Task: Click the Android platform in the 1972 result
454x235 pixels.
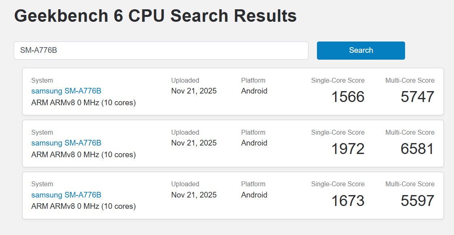Action: (254, 143)
